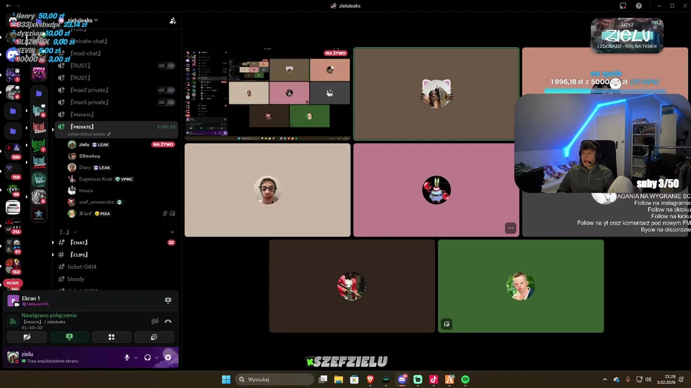Mute microphone in user panel
The height and width of the screenshot is (388, 691).
tap(127, 357)
